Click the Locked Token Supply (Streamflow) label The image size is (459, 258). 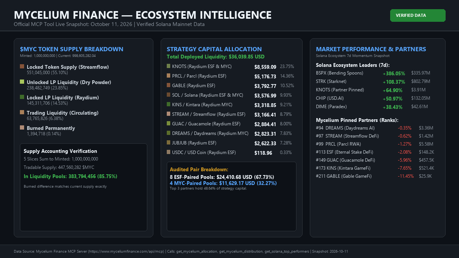click(68, 67)
